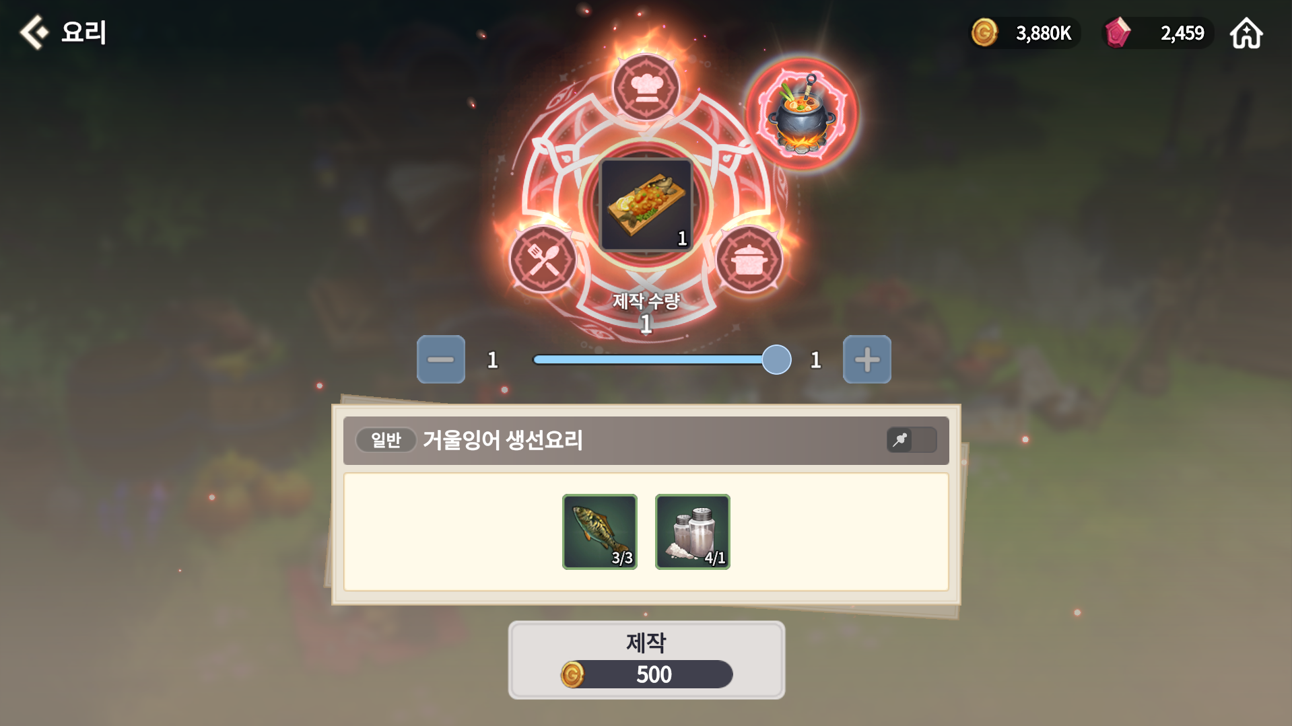The image size is (1292, 726).
Task: Tap the gold coin currency icon
Action: (x=984, y=32)
